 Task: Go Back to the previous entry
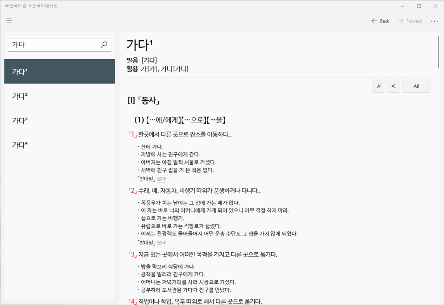380,21
